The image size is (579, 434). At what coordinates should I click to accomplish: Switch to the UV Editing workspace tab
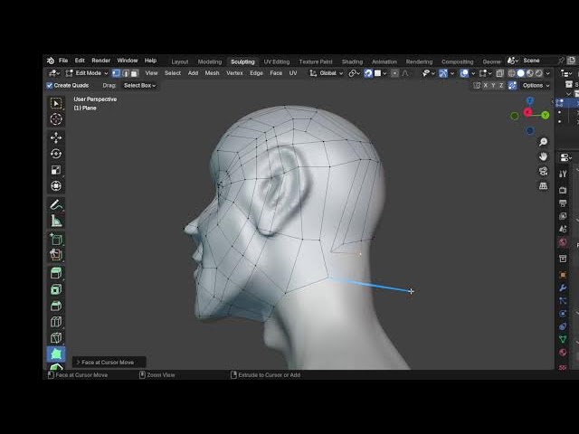(277, 61)
